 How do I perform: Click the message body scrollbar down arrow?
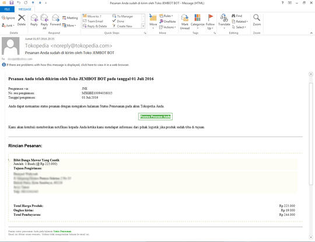(311, 237)
